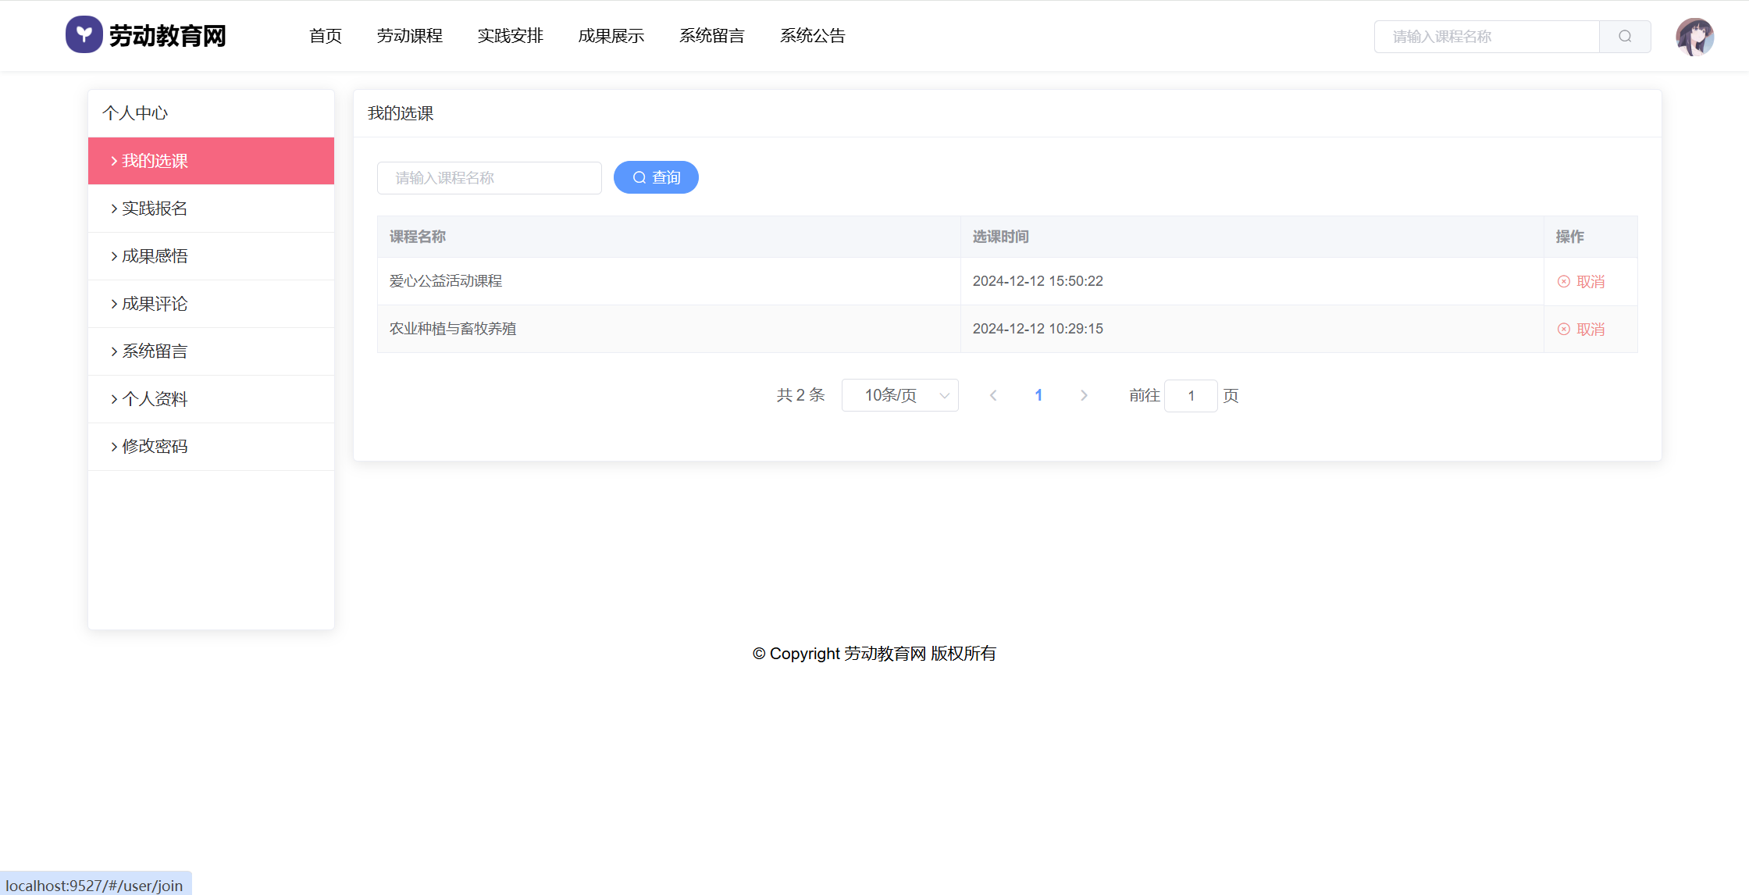Open the 10条/页 page size dropdown
The height and width of the screenshot is (895, 1749).
tap(899, 396)
